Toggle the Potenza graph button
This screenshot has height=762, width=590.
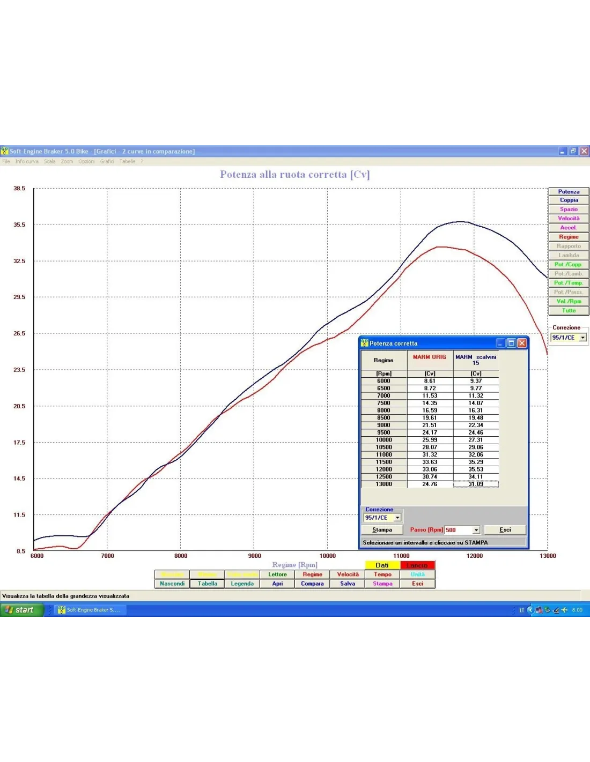click(x=569, y=191)
